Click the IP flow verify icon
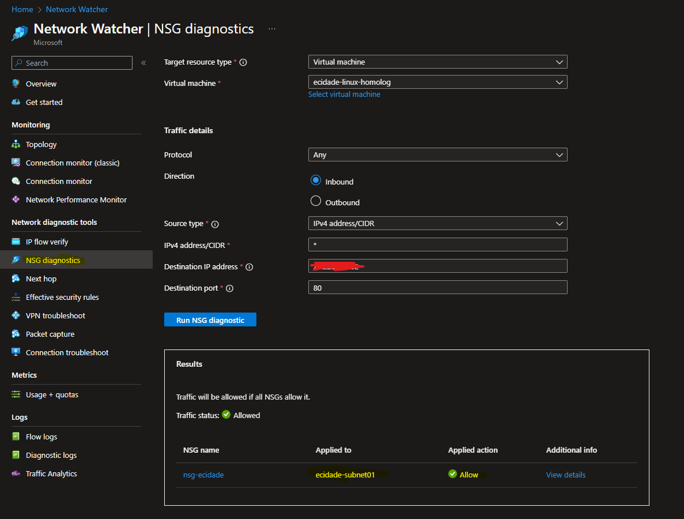The height and width of the screenshot is (519, 684). tap(16, 242)
